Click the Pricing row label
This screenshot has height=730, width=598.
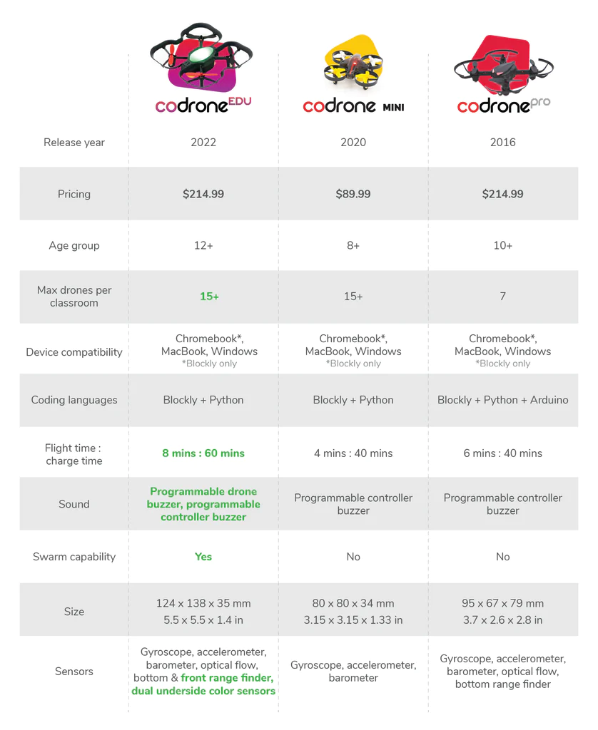coord(74,194)
